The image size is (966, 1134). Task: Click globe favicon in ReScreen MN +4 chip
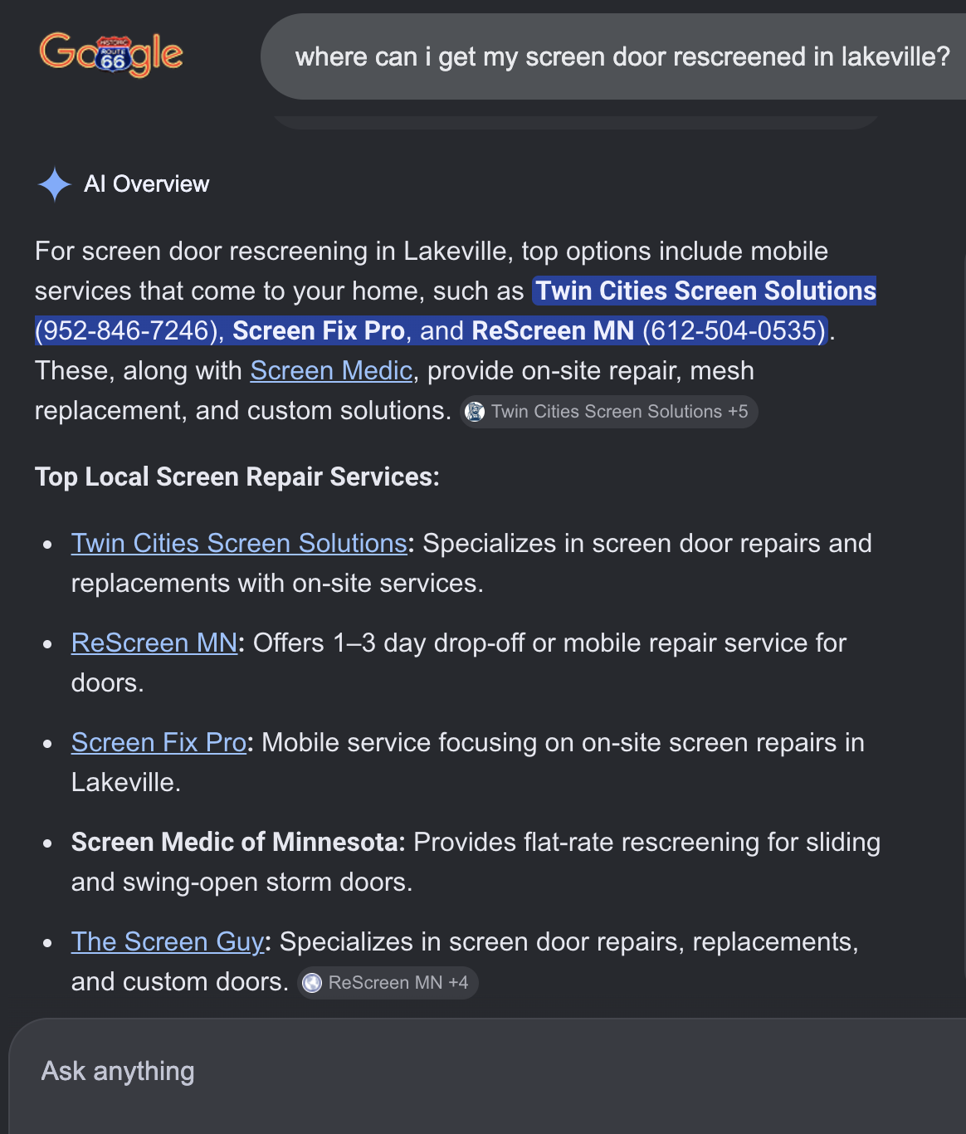click(312, 983)
